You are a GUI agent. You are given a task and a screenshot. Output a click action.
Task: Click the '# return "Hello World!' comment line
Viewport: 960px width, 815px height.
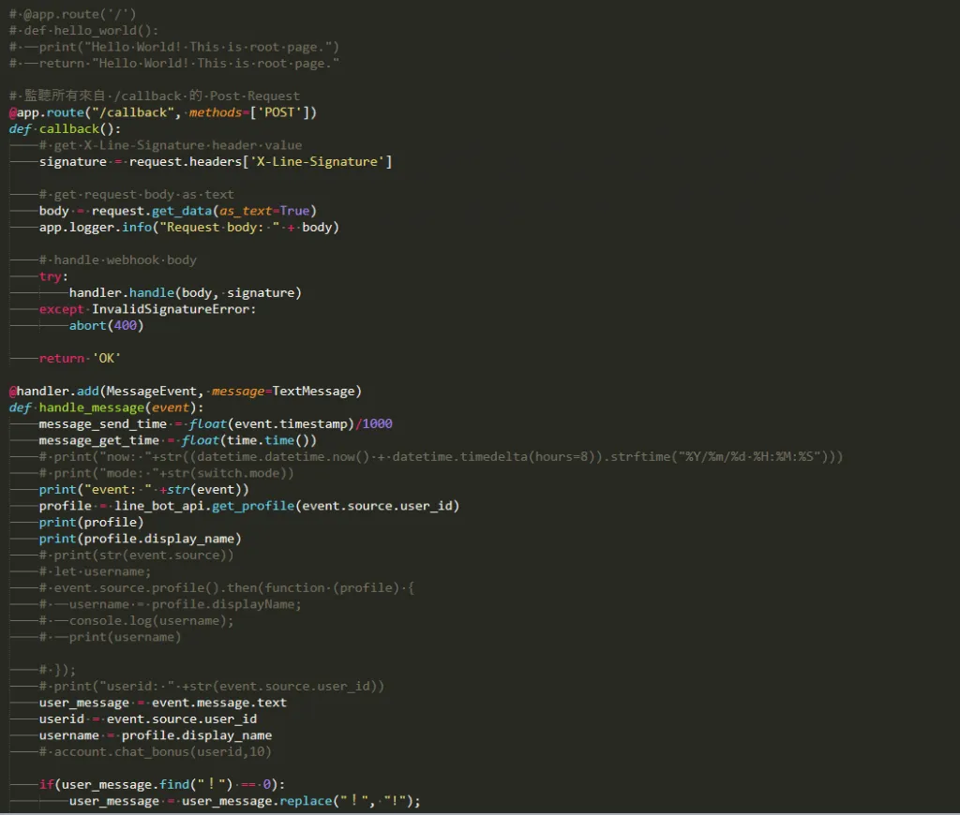(x=173, y=64)
